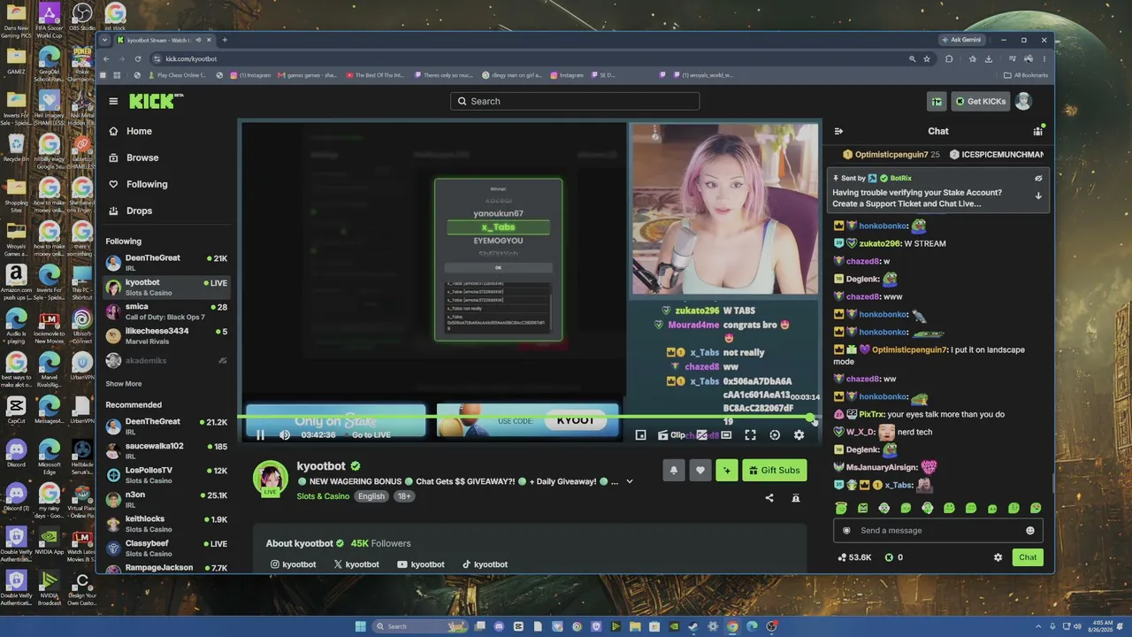This screenshot has width=1132, height=637.
Task: Open the green icon beside Get KICKs
Action: coord(937,101)
